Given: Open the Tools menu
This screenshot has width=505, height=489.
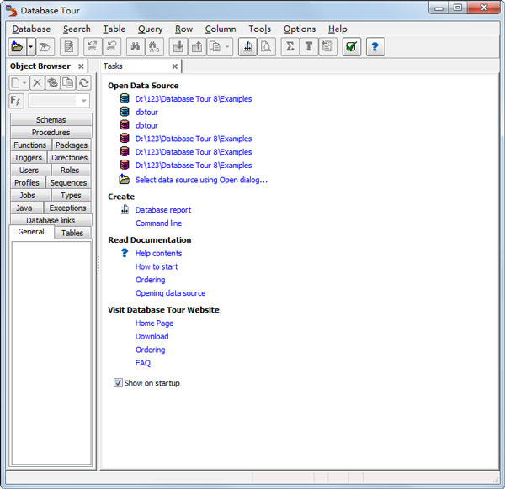Looking at the screenshot, I should 259,29.
